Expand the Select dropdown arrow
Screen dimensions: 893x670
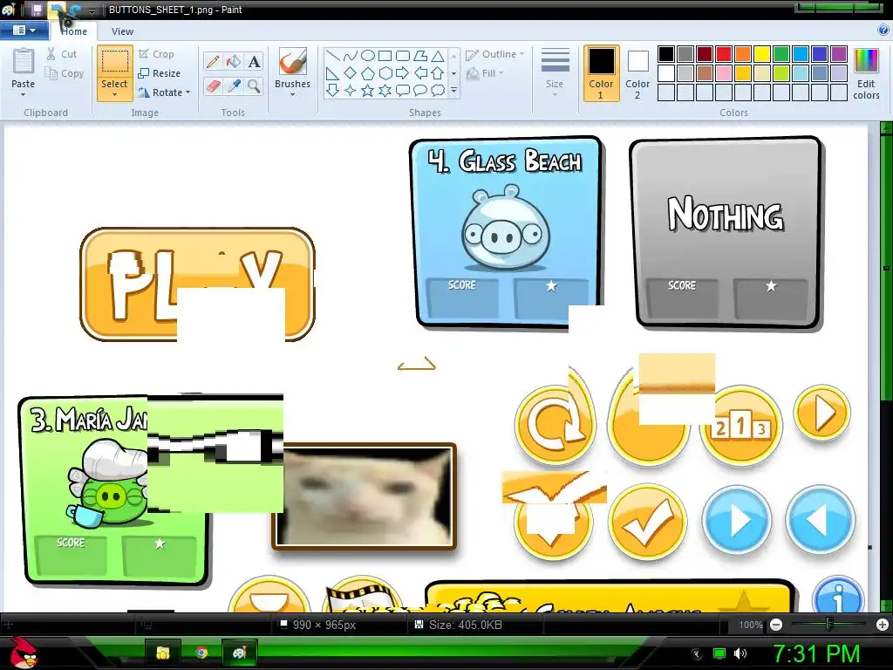click(x=114, y=94)
